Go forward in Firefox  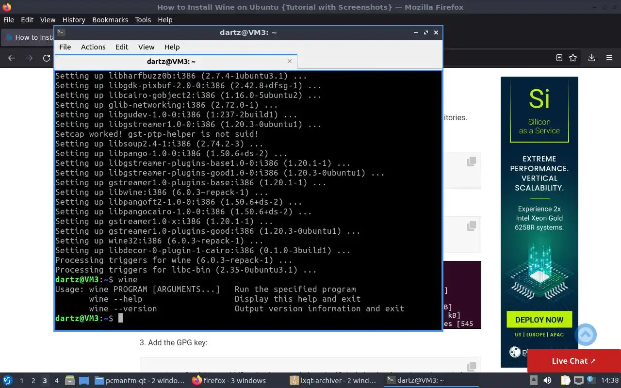pos(29,58)
